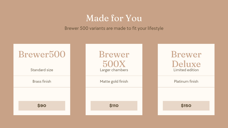The width and height of the screenshot is (228, 128).
Task: Click the Platinum finish row
Action: point(186,82)
